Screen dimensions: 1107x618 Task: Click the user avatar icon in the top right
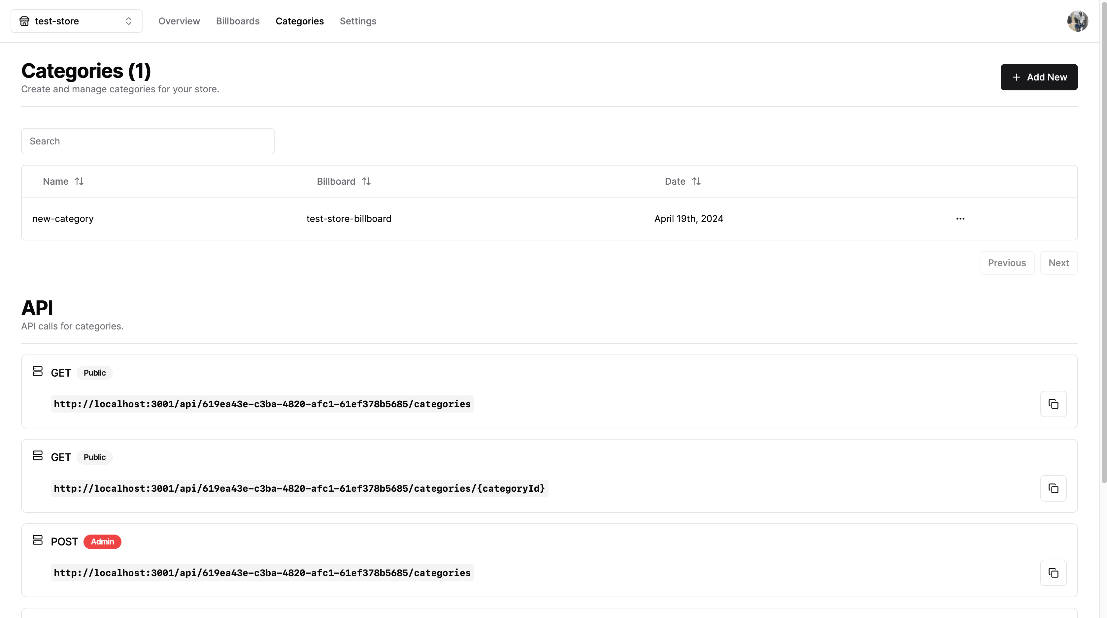[x=1077, y=21]
